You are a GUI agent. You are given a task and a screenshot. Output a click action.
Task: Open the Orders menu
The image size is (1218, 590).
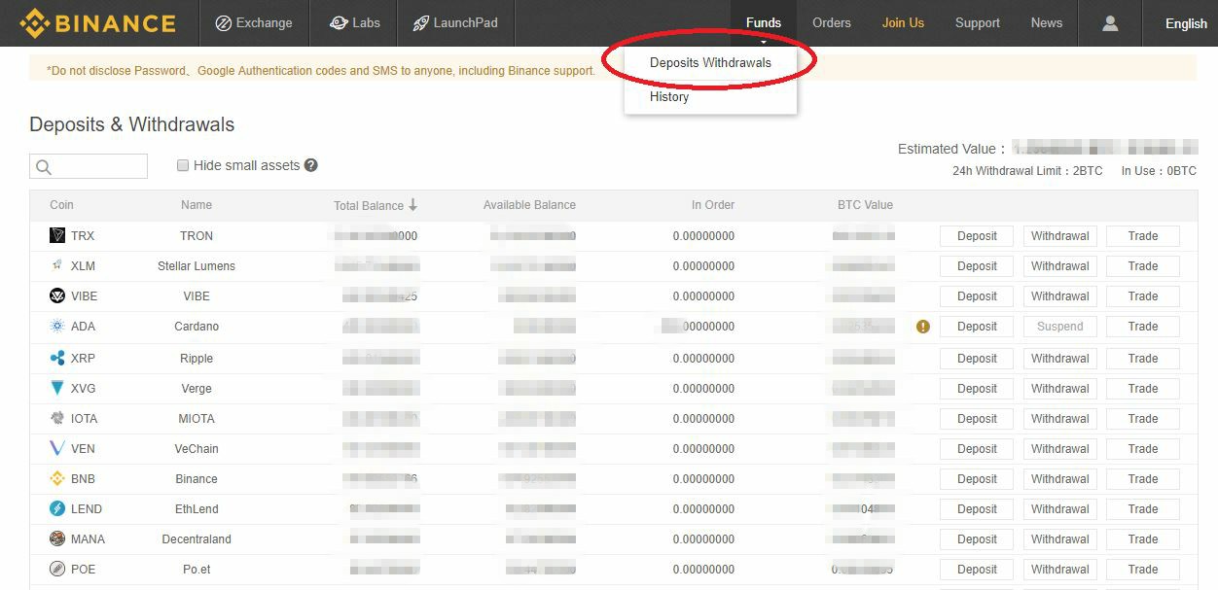pyautogui.click(x=832, y=23)
